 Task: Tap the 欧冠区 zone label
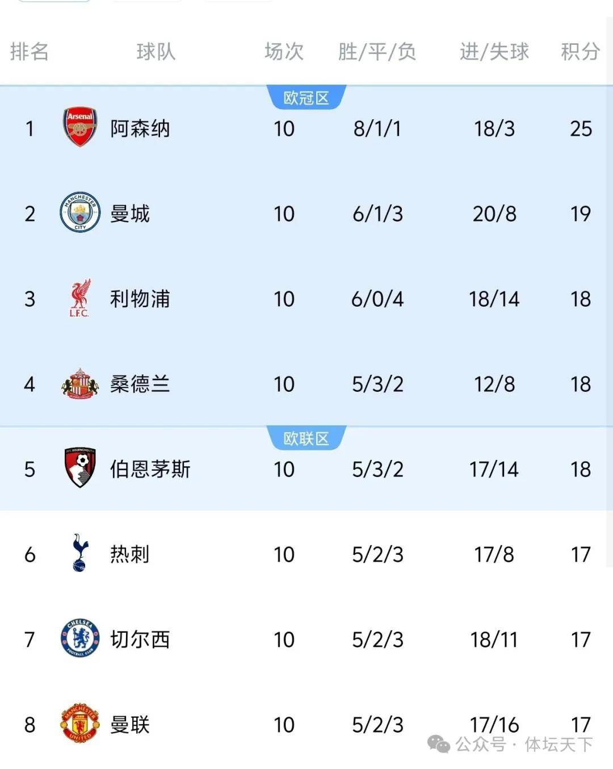click(306, 98)
